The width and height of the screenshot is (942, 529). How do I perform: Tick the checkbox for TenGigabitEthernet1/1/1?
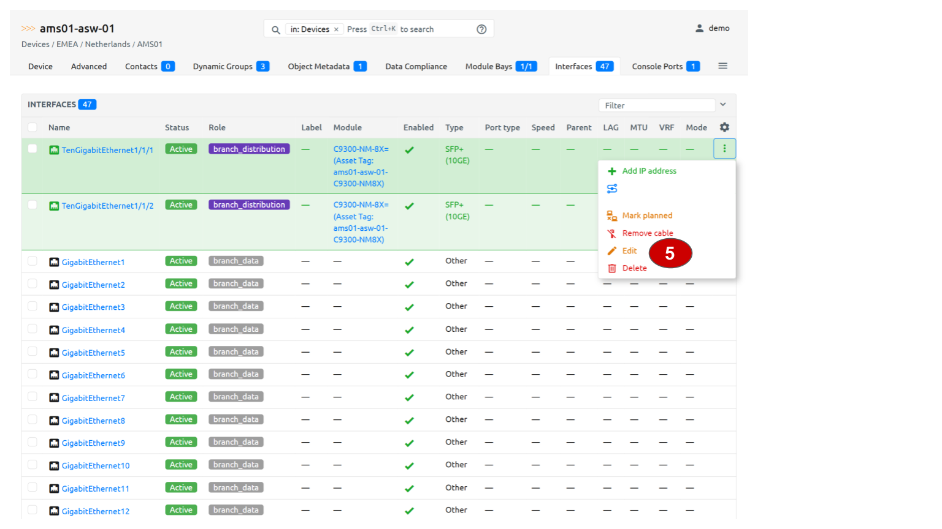coord(33,149)
